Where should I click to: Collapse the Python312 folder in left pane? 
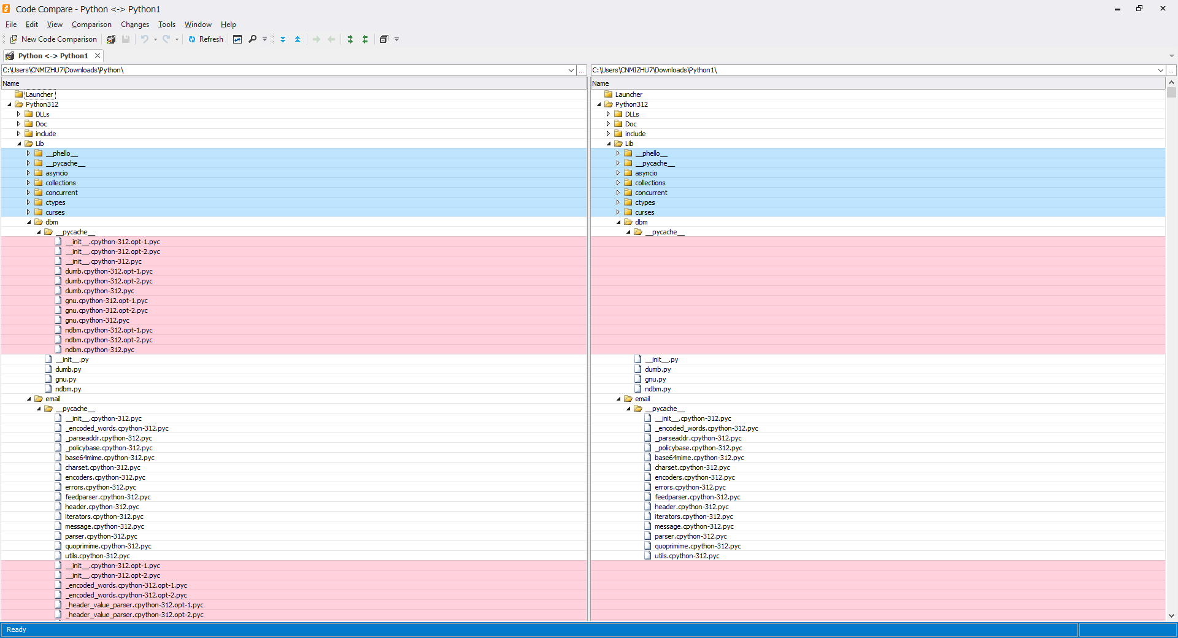pos(9,104)
